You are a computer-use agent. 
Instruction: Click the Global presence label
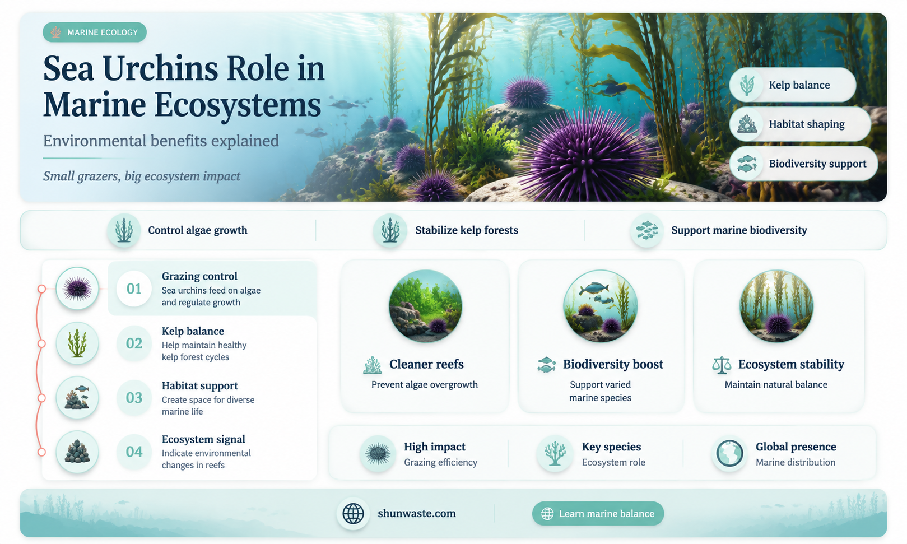point(796,447)
